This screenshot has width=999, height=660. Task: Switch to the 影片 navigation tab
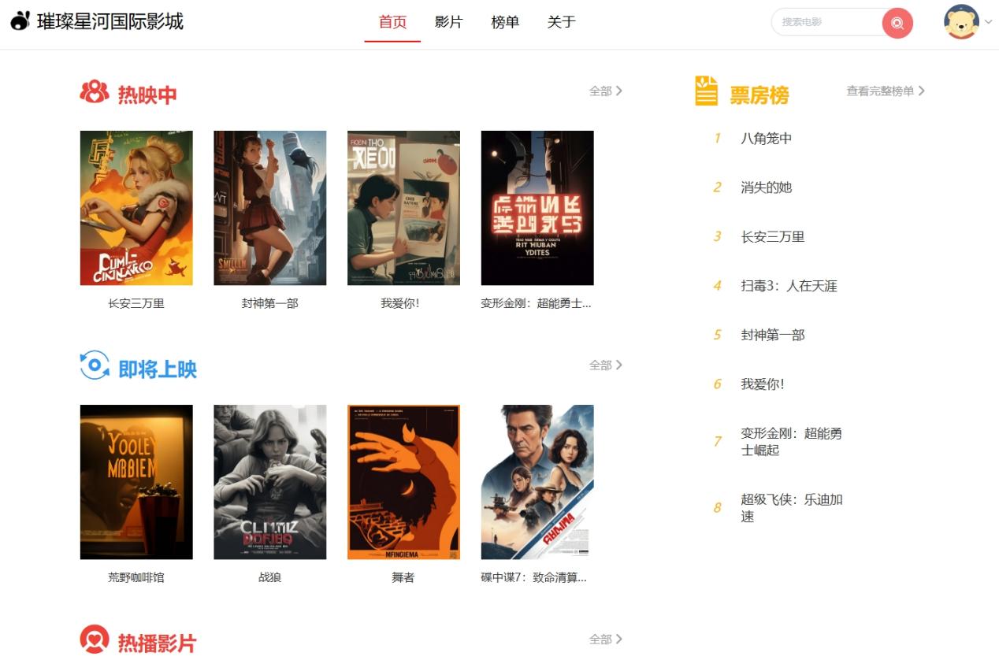pyautogui.click(x=448, y=22)
